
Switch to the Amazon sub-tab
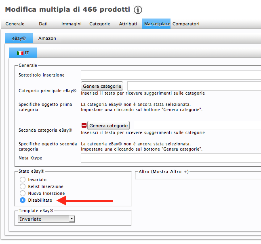(47, 38)
